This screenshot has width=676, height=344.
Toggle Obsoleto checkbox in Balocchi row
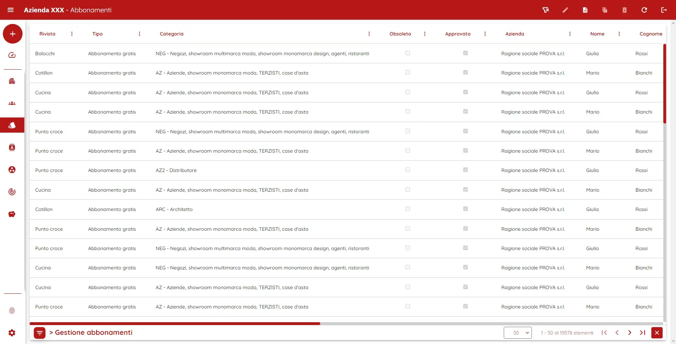tap(408, 53)
